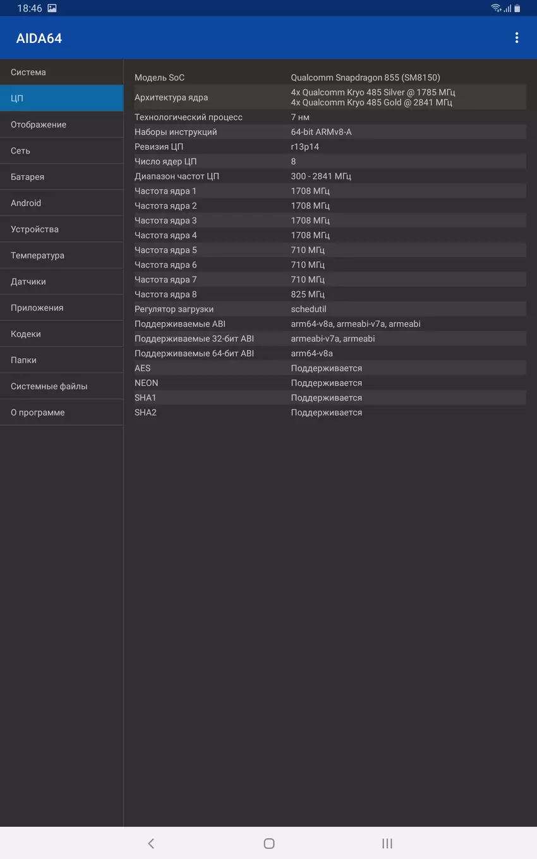
Task: Open the three-dot overflow menu
Action: coord(517,38)
